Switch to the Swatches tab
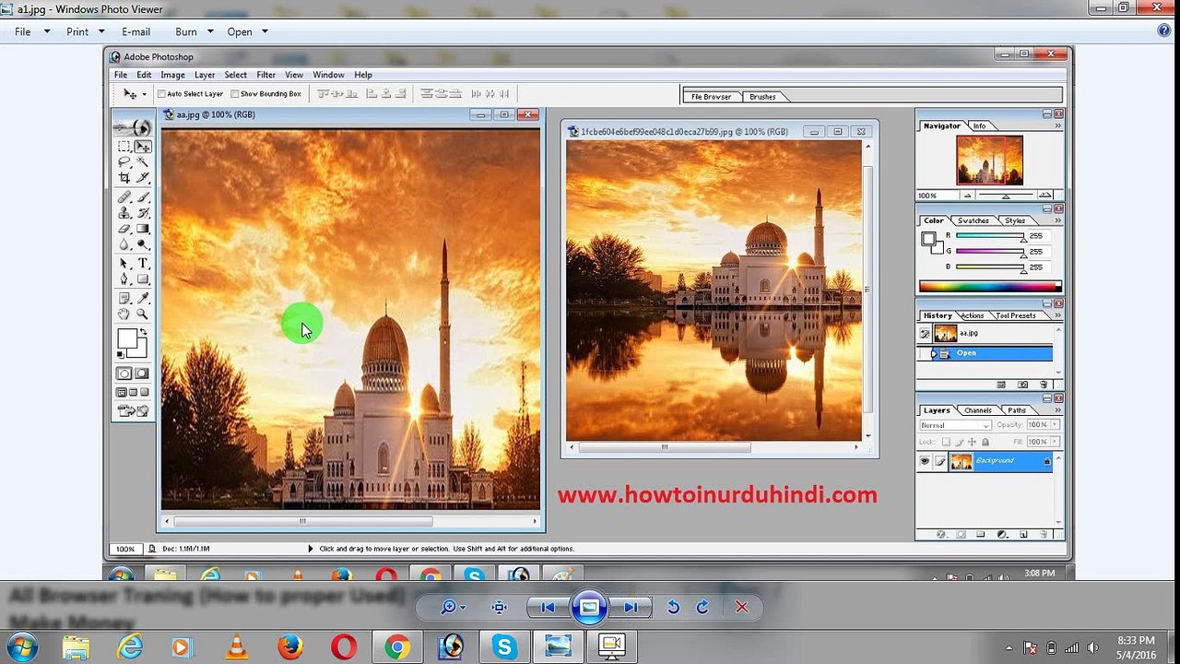 pos(973,220)
